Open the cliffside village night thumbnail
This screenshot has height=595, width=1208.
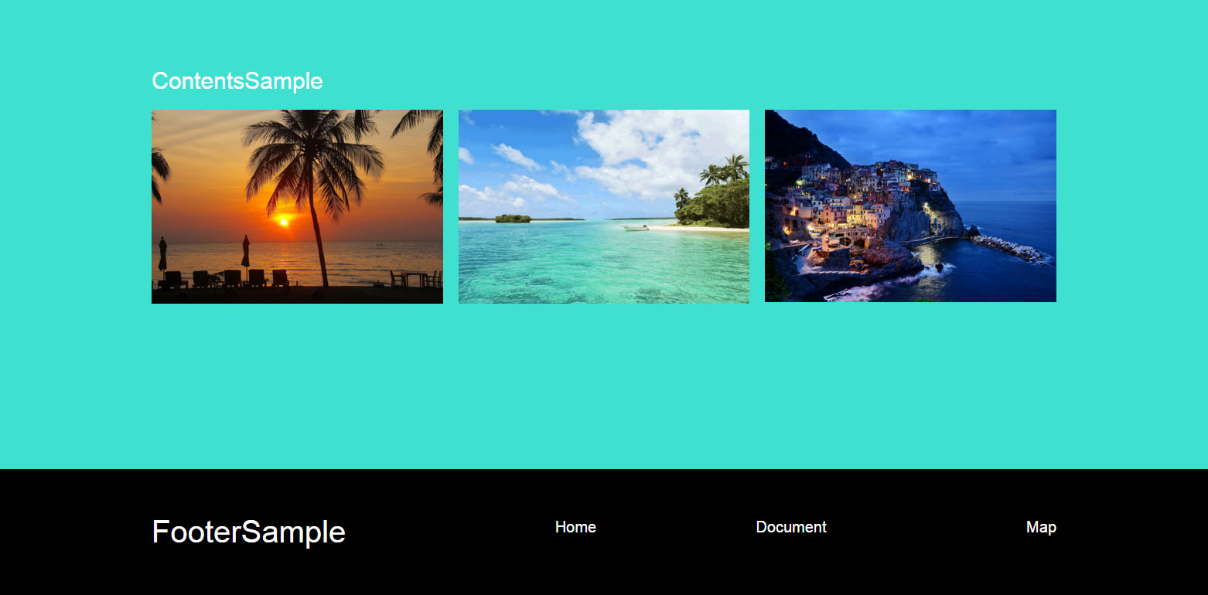(x=910, y=206)
